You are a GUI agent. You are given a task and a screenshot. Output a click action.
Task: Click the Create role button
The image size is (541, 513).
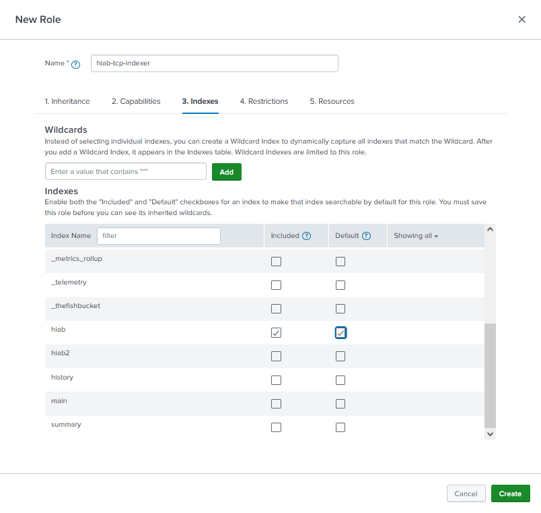510,493
